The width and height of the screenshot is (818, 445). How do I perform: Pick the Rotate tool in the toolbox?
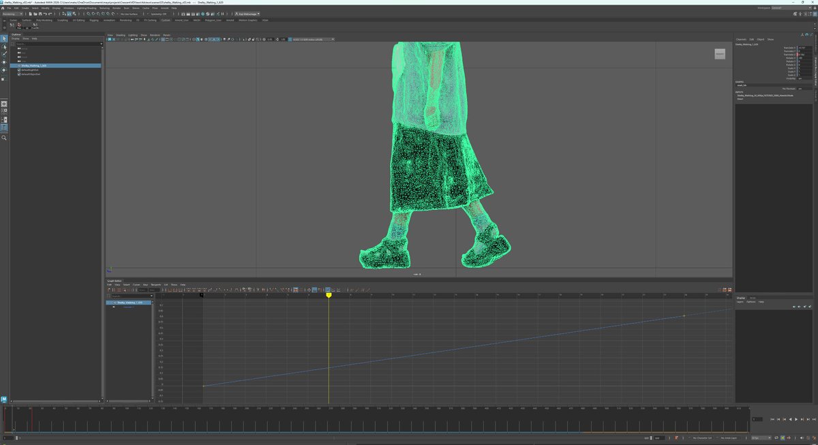4,70
